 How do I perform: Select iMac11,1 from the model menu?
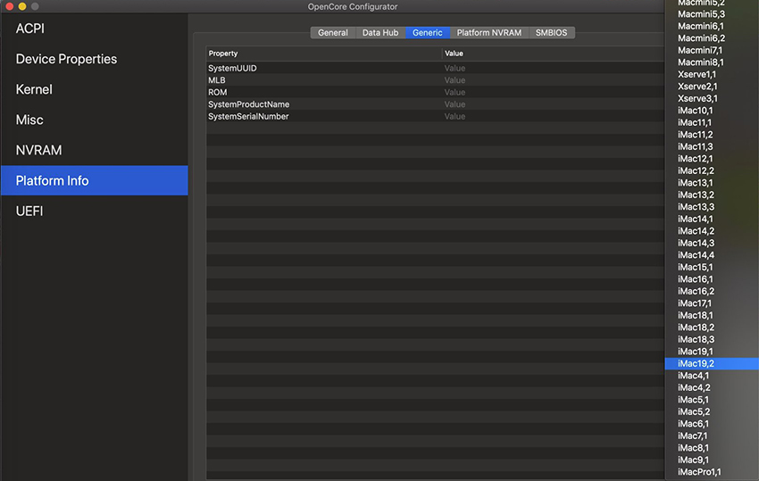point(712,123)
